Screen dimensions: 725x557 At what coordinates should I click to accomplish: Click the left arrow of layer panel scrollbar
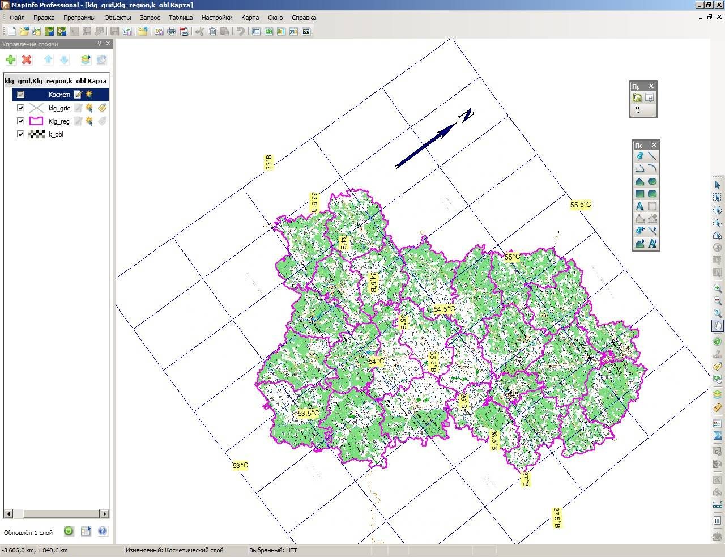point(8,514)
